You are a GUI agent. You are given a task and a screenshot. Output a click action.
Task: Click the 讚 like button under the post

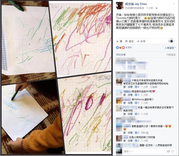tap(119, 41)
